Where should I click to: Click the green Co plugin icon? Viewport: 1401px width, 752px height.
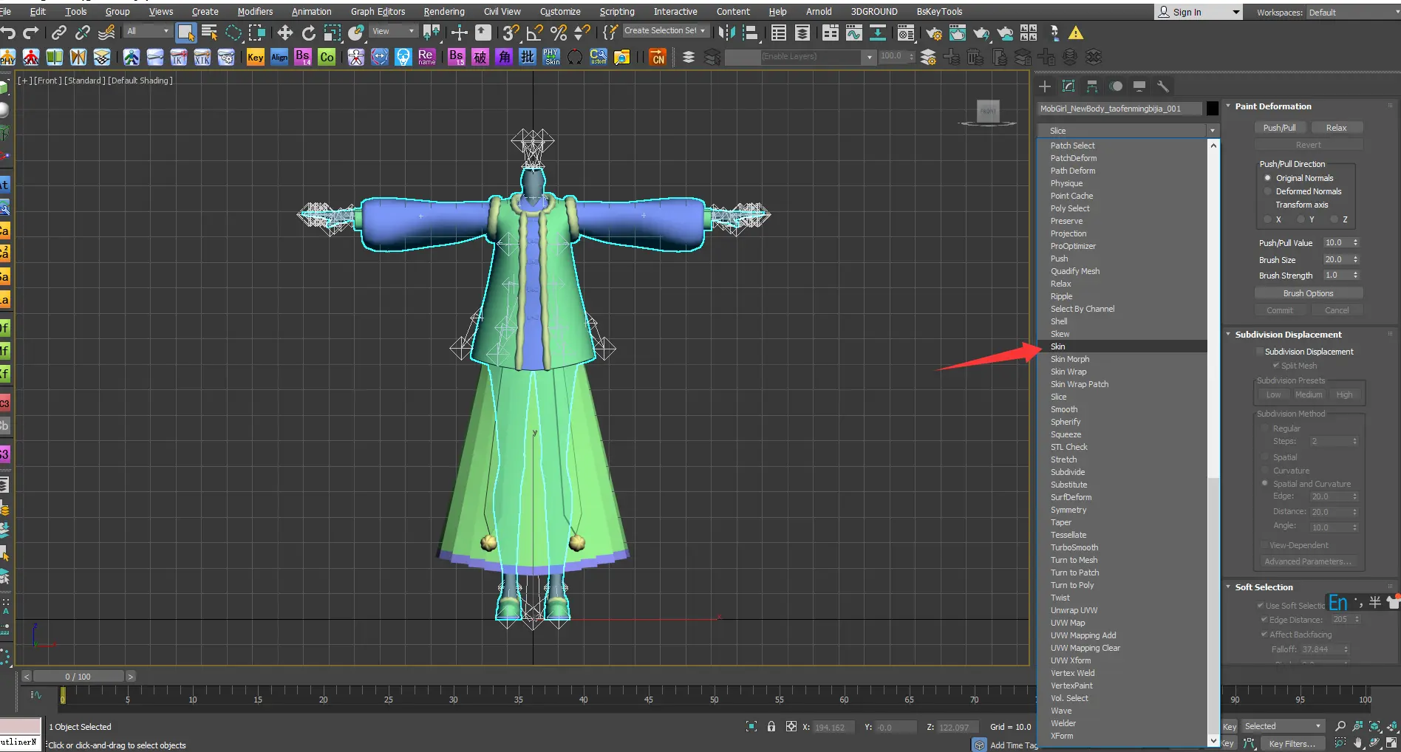pos(327,57)
